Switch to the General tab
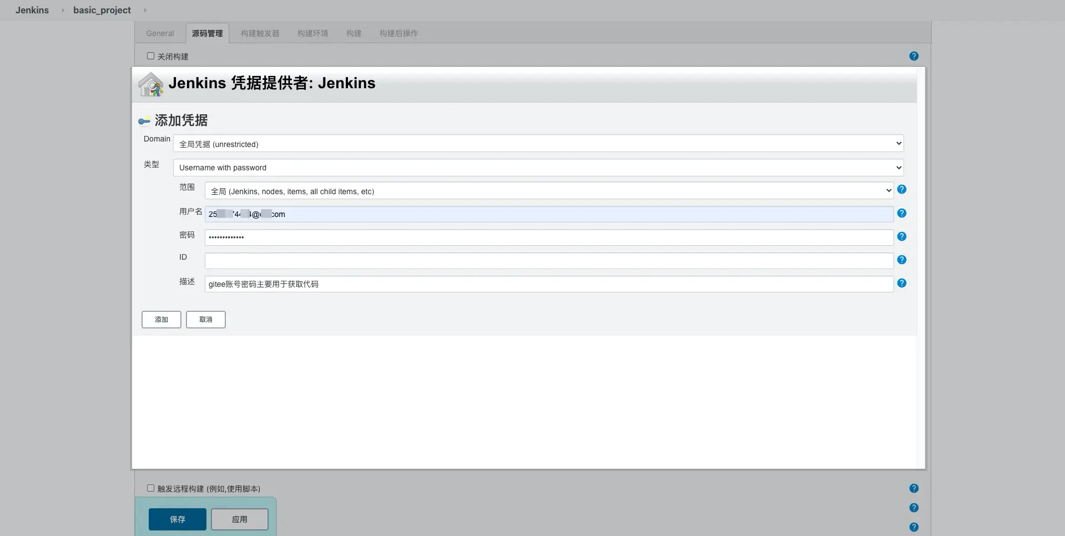Image resolution: width=1065 pixels, height=536 pixels. tap(160, 33)
